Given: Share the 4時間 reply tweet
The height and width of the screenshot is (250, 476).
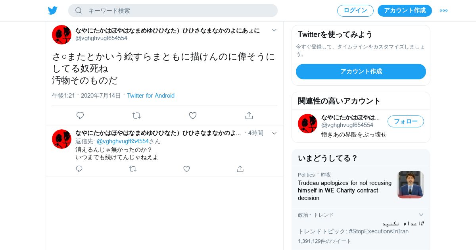Looking at the screenshot, I should (x=240, y=169).
